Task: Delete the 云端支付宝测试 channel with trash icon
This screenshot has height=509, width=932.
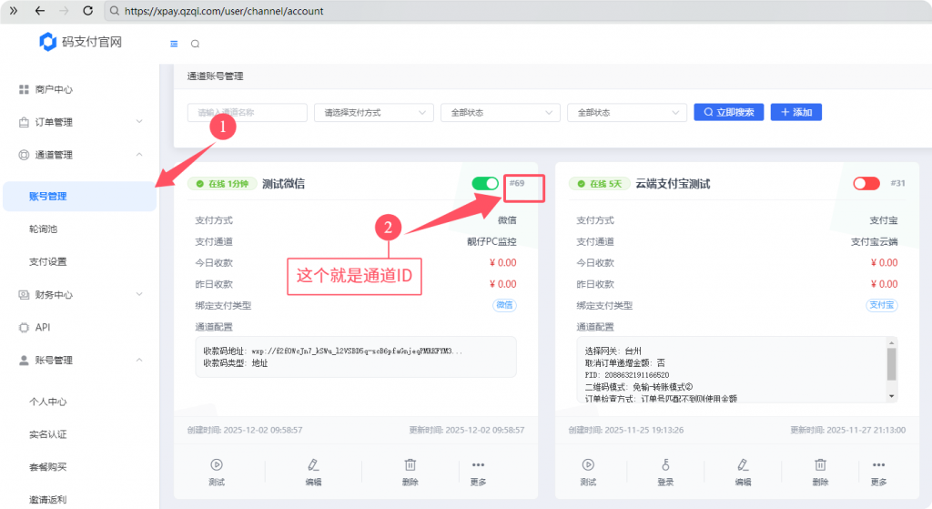Action: [x=820, y=473]
